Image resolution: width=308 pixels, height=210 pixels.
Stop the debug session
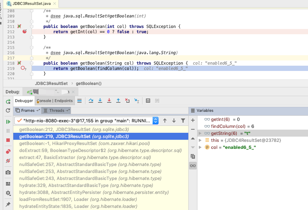tap(8, 140)
